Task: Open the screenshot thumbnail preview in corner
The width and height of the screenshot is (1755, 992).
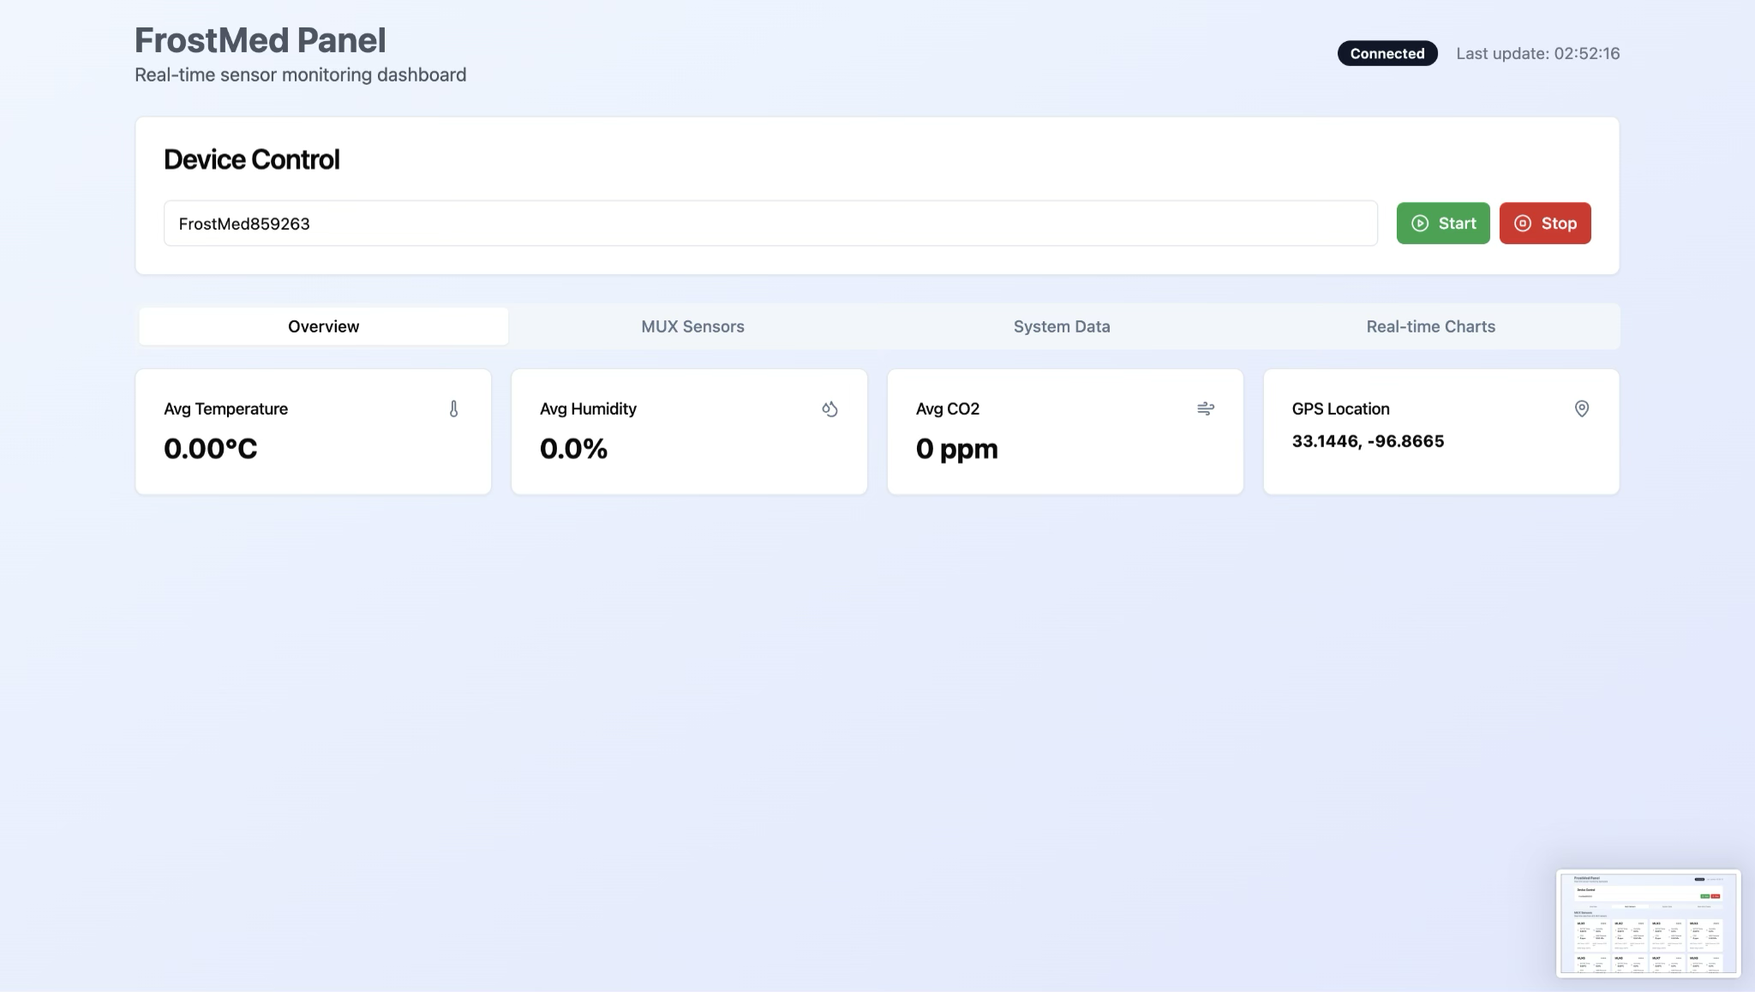Action: click(x=1647, y=923)
